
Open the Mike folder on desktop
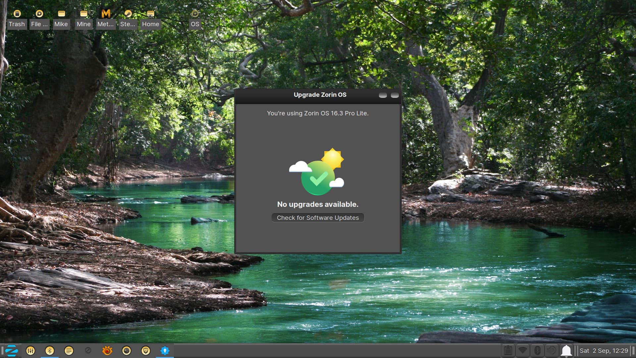[61, 19]
